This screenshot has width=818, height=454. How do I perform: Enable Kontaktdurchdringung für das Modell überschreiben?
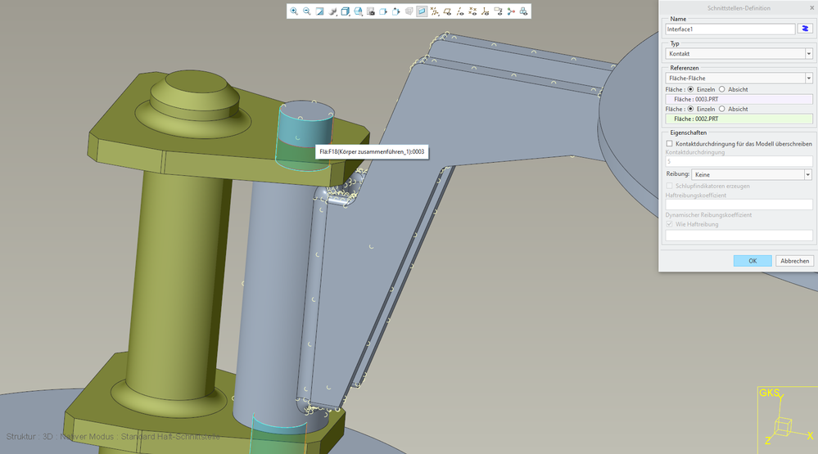(670, 143)
